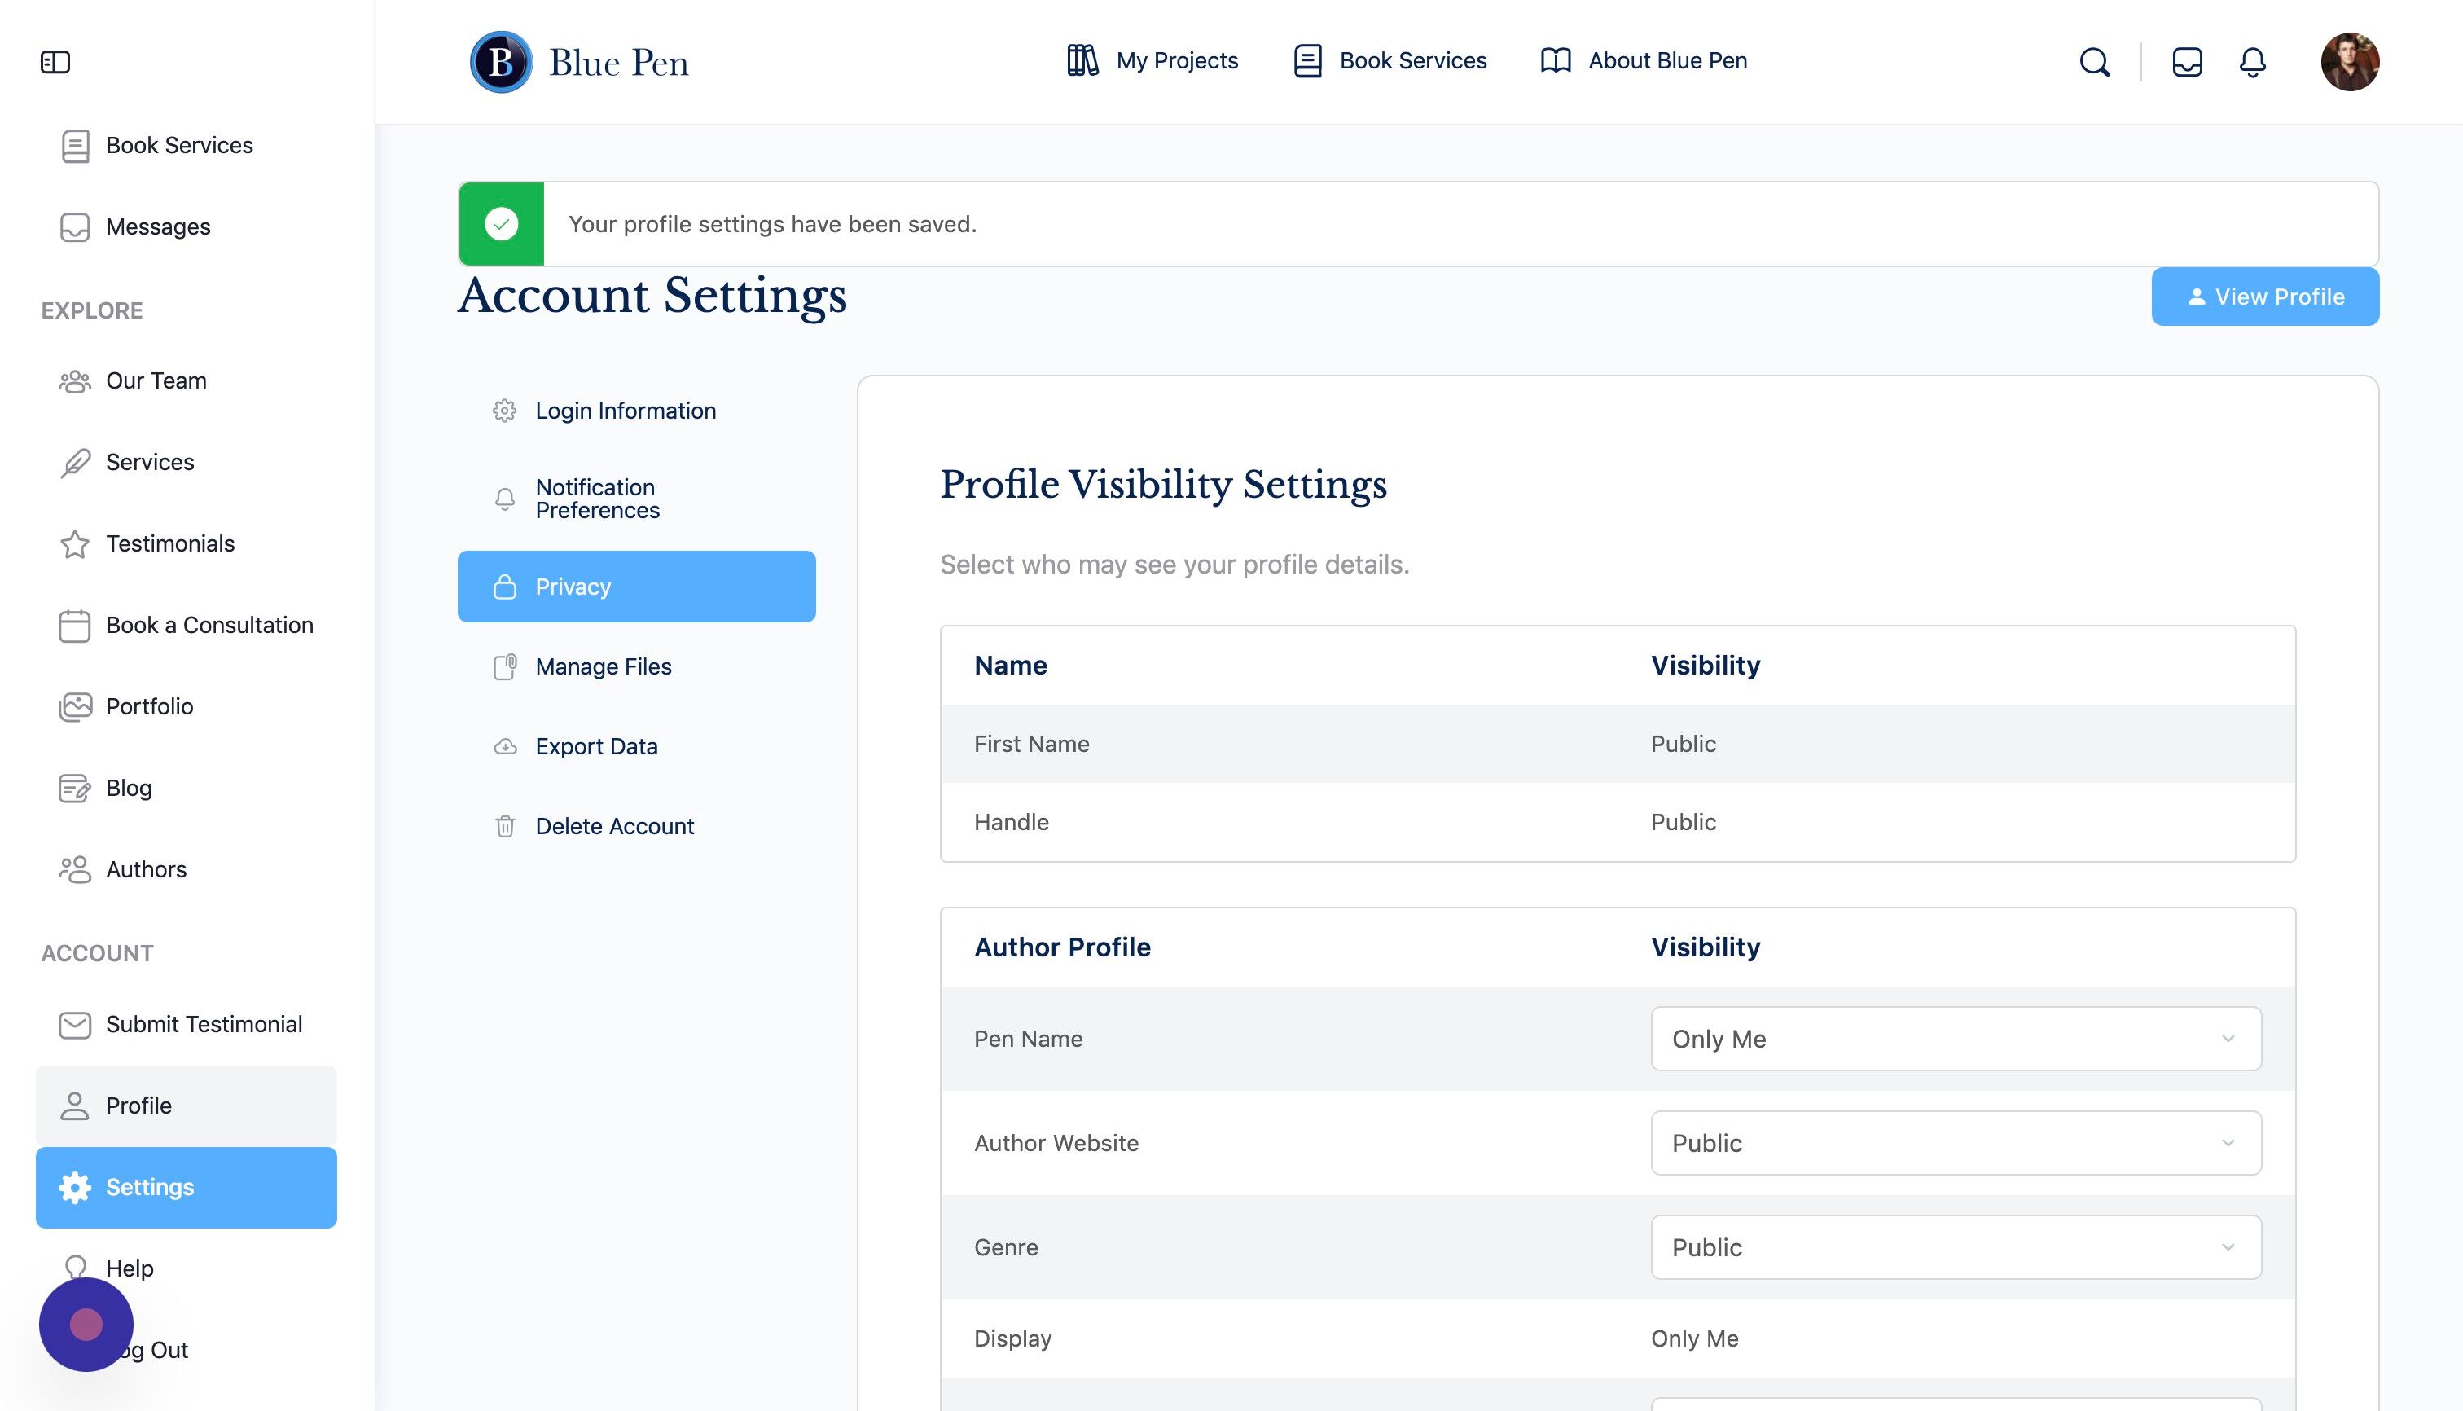Viewport: 2463px width, 1411px height.
Task: Click the Blue Pen logo
Action: pyautogui.click(x=579, y=62)
